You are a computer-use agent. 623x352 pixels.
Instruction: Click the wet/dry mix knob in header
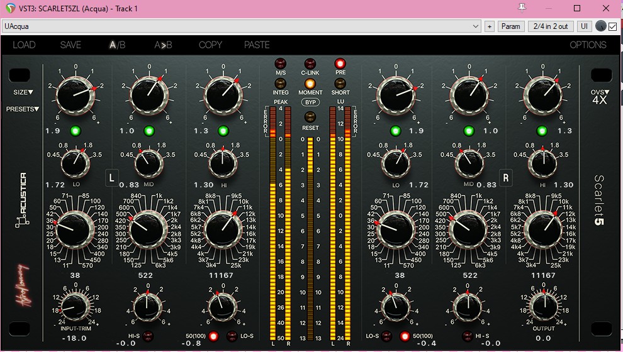point(601,26)
